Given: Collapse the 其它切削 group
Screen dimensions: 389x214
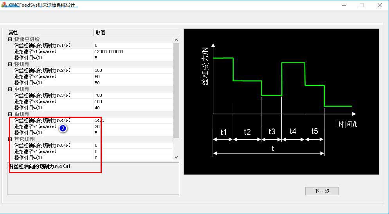Looking at the screenshot, I should [10, 139].
